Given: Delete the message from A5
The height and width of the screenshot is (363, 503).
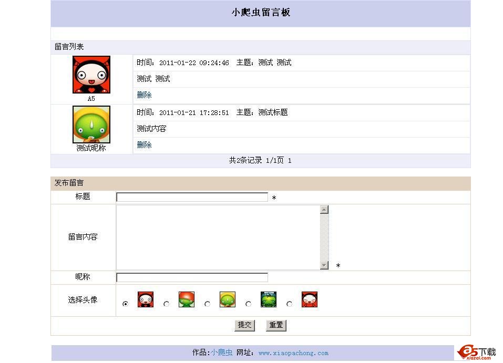Looking at the screenshot, I should point(144,95).
